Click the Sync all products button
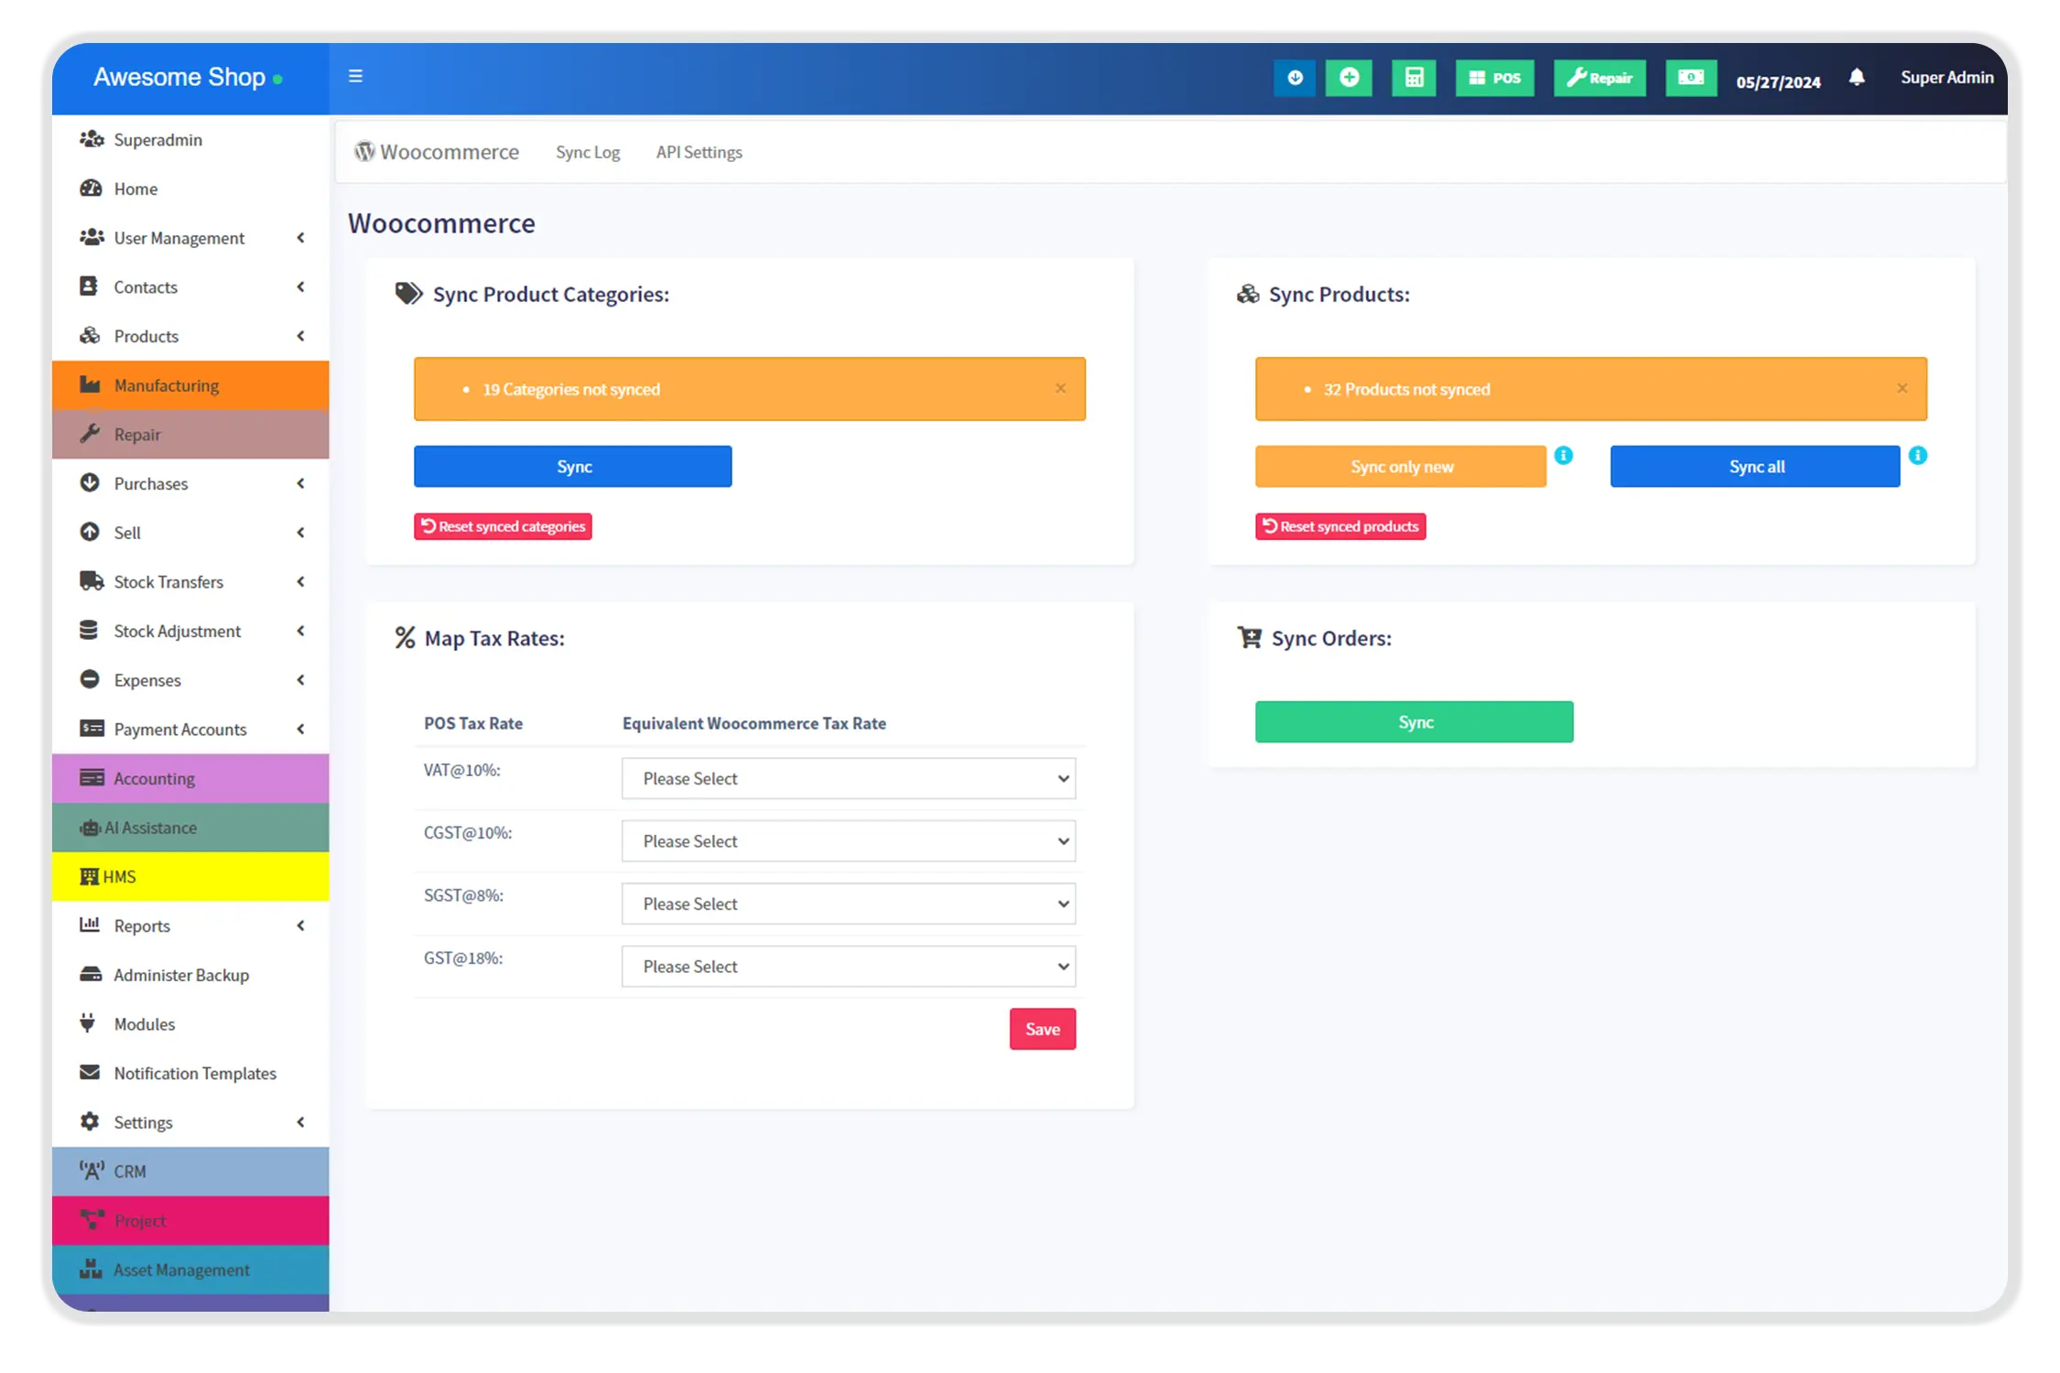Viewport: 2060px width, 1373px height. [x=1755, y=467]
